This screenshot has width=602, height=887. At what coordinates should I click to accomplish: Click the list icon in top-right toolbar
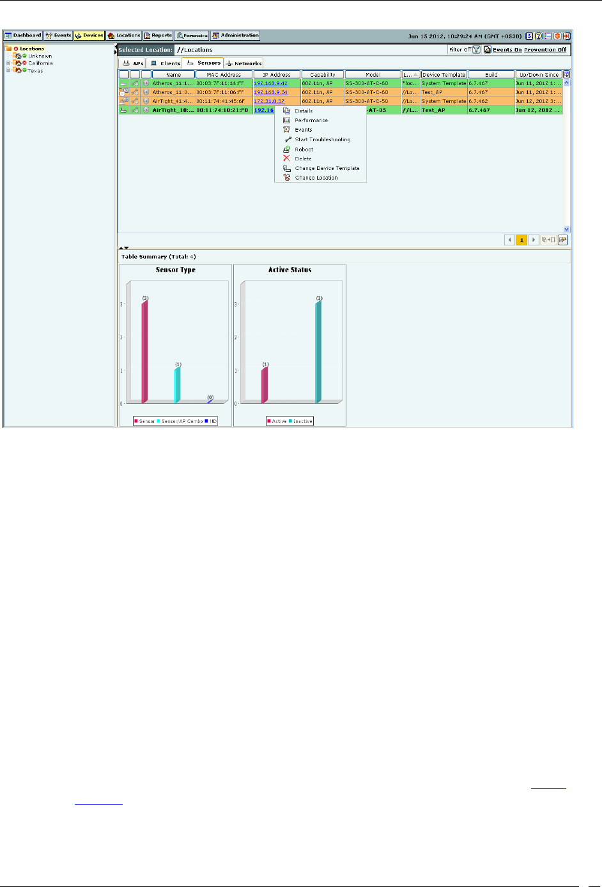tap(548, 36)
